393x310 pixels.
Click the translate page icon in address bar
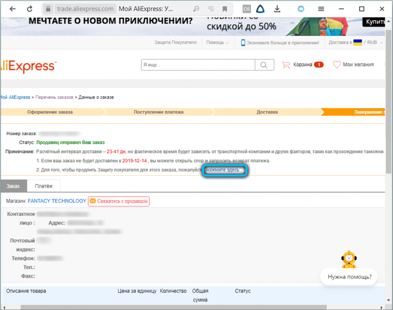[x=211, y=9]
